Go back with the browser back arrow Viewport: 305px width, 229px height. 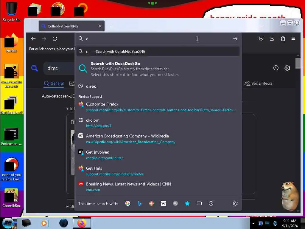tap(33, 39)
